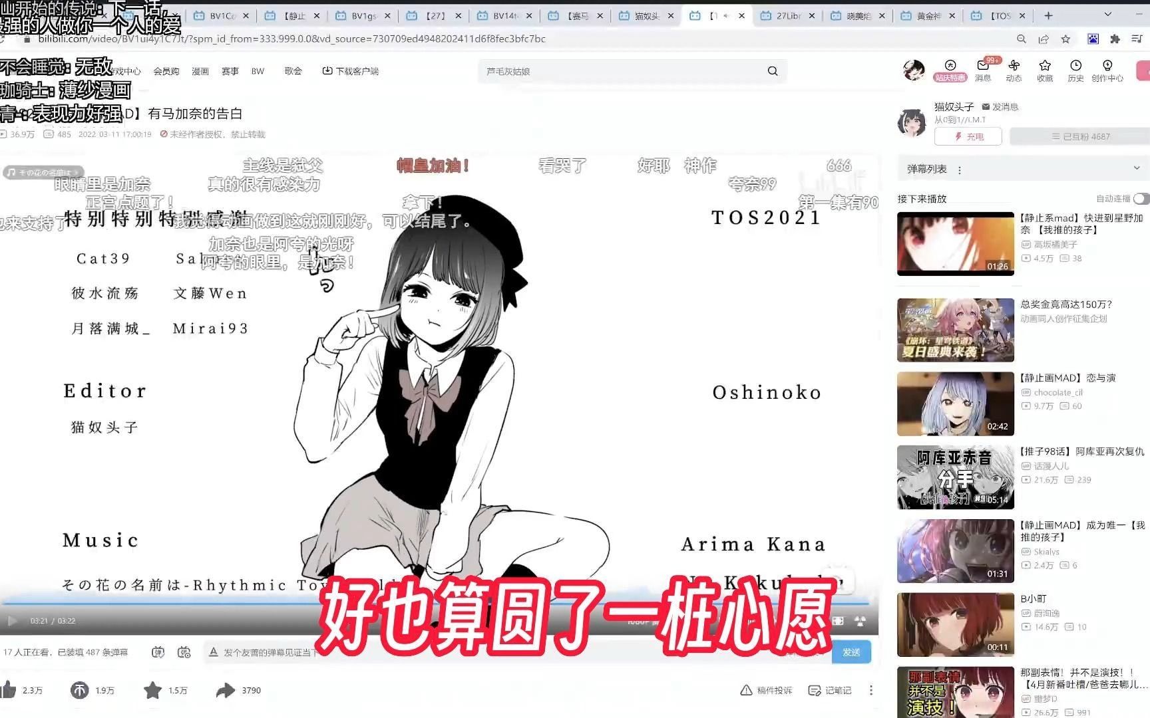The width and height of the screenshot is (1150, 718).
Task: Click the 充电 button
Action: [x=968, y=136]
